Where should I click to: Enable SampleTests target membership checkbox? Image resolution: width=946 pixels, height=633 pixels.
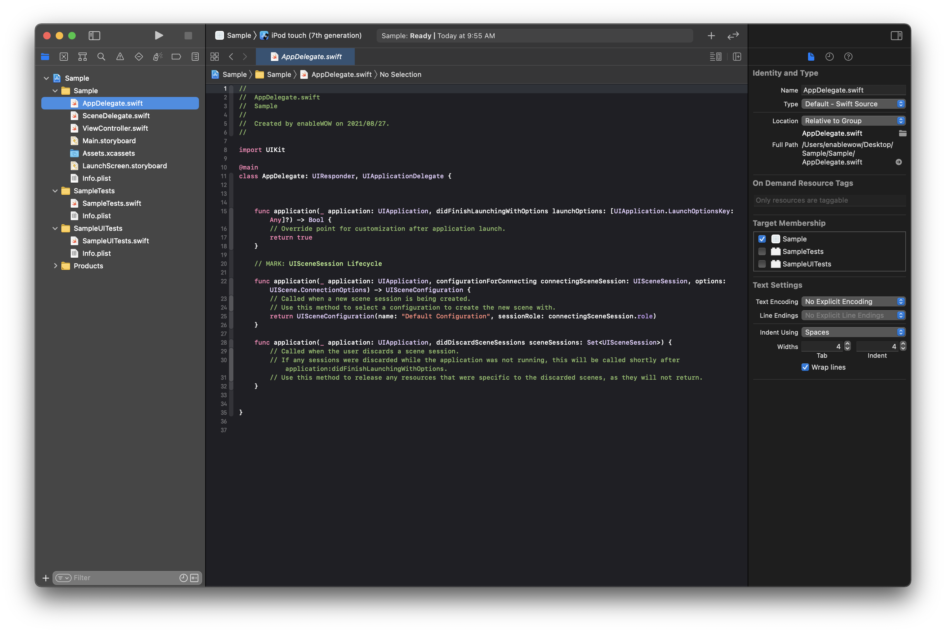[x=762, y=251]
